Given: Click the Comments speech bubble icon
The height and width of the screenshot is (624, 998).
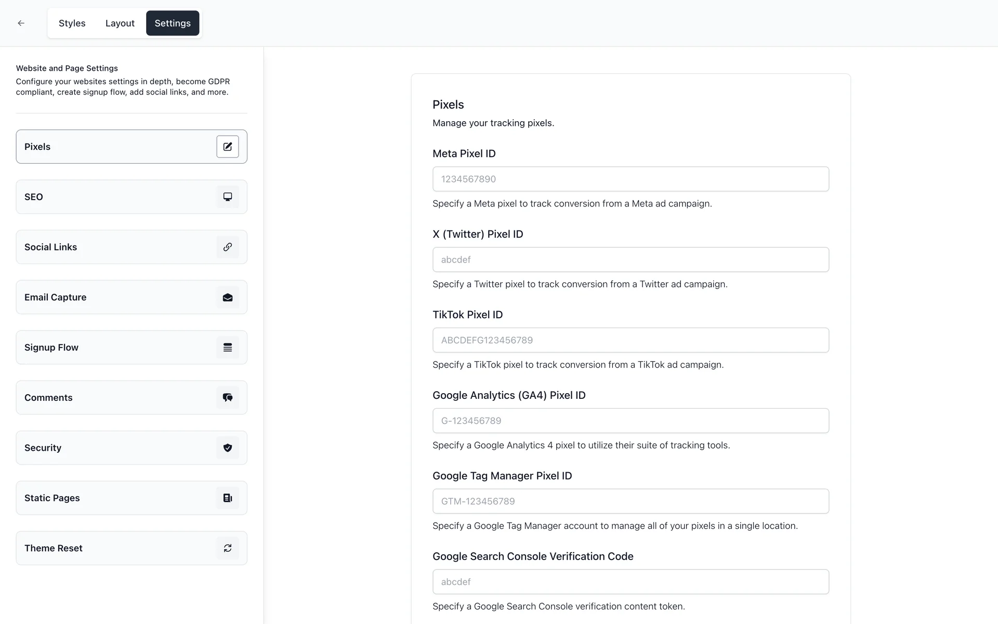Looking at the screenshot, I should tap(228, 398).
